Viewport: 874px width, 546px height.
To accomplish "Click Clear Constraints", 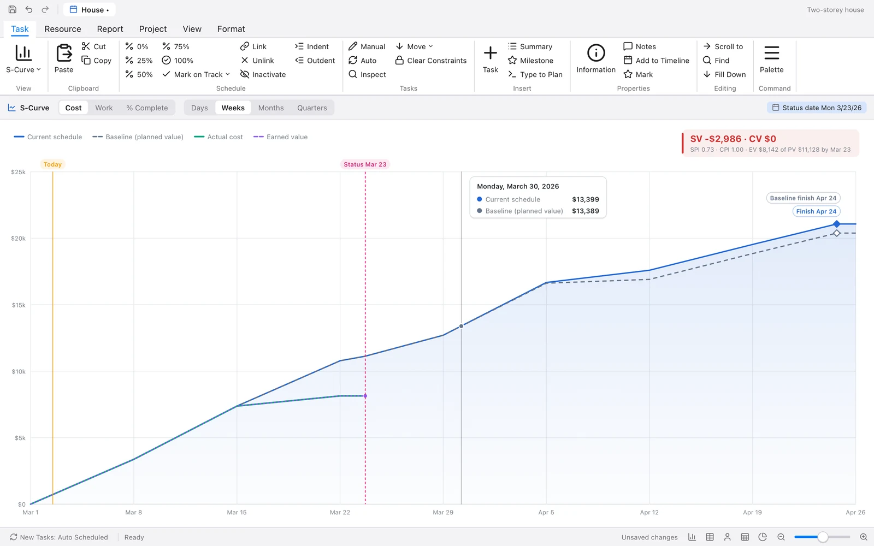I will click(x=431, y=61).
